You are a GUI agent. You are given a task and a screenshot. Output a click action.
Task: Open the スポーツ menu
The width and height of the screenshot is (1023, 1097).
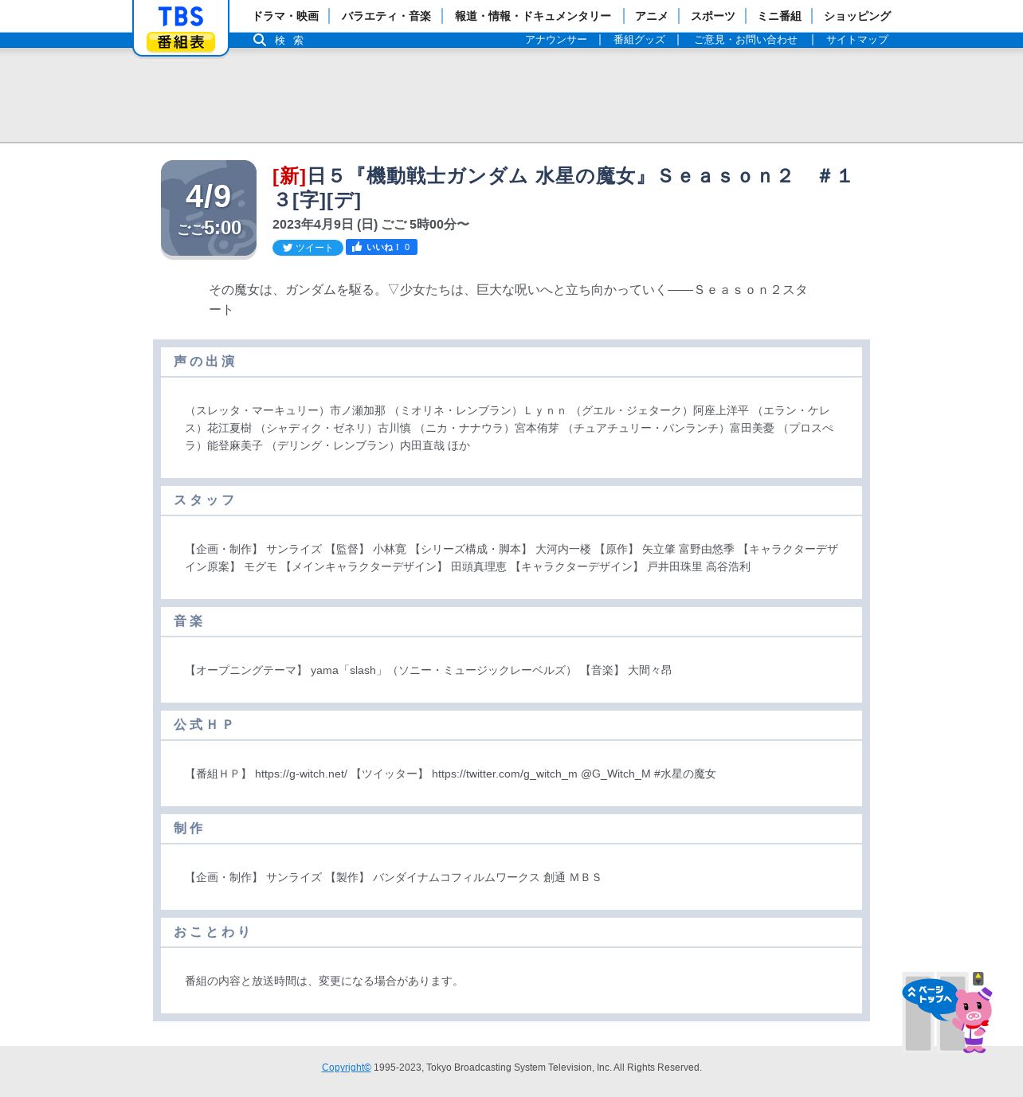[x=713, y=16]
